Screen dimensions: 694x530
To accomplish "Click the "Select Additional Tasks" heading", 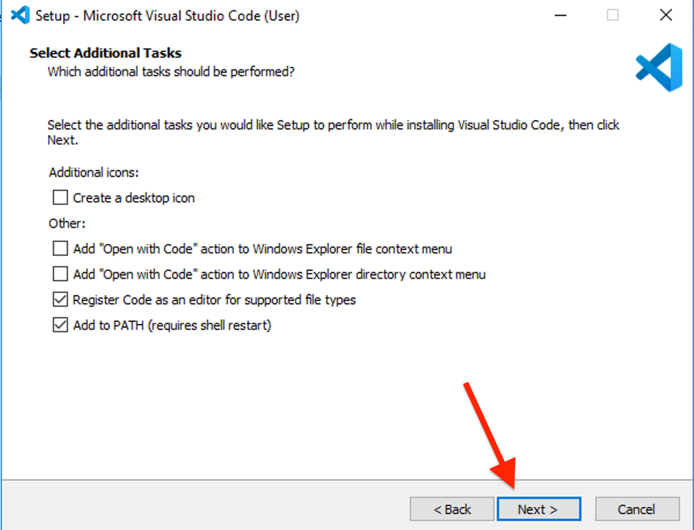I will click(105, 53).
